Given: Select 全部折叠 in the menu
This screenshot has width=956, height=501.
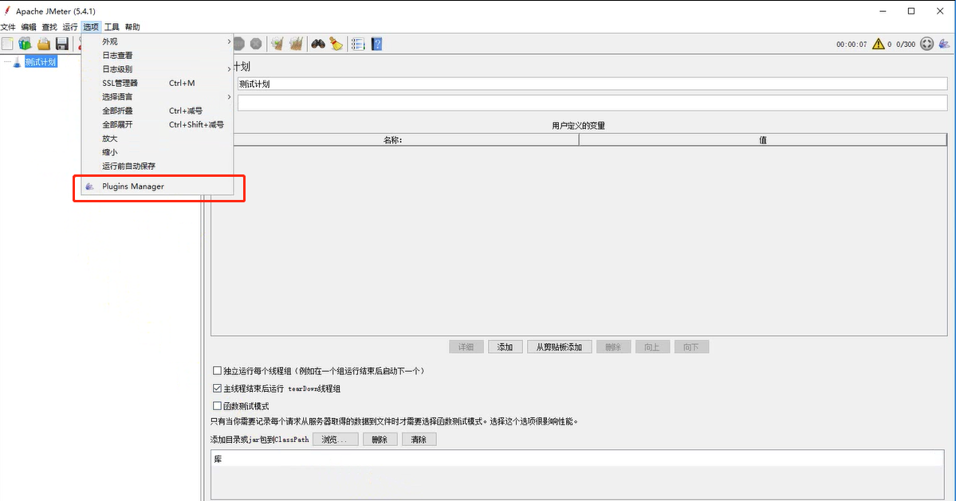Looking at the screenshot, I should coord(157,111).
